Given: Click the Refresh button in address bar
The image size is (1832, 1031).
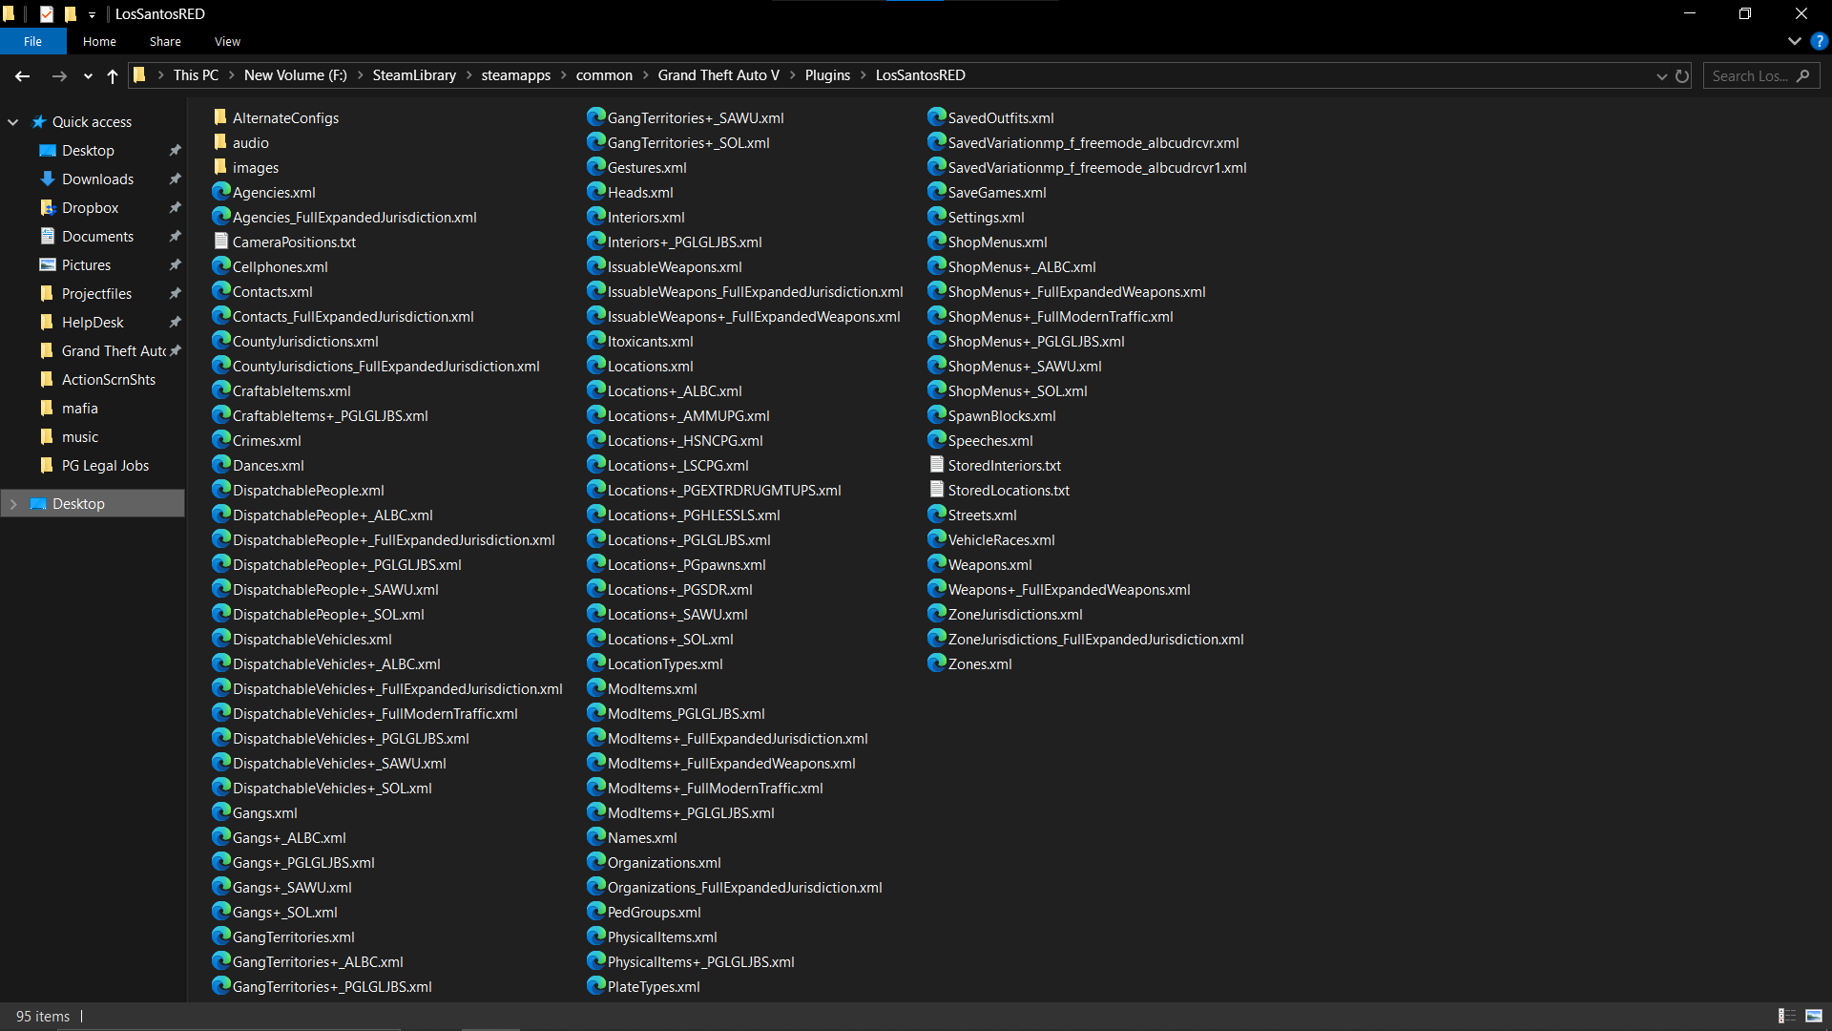Looking at the screenshot, I should point(1682,76).
